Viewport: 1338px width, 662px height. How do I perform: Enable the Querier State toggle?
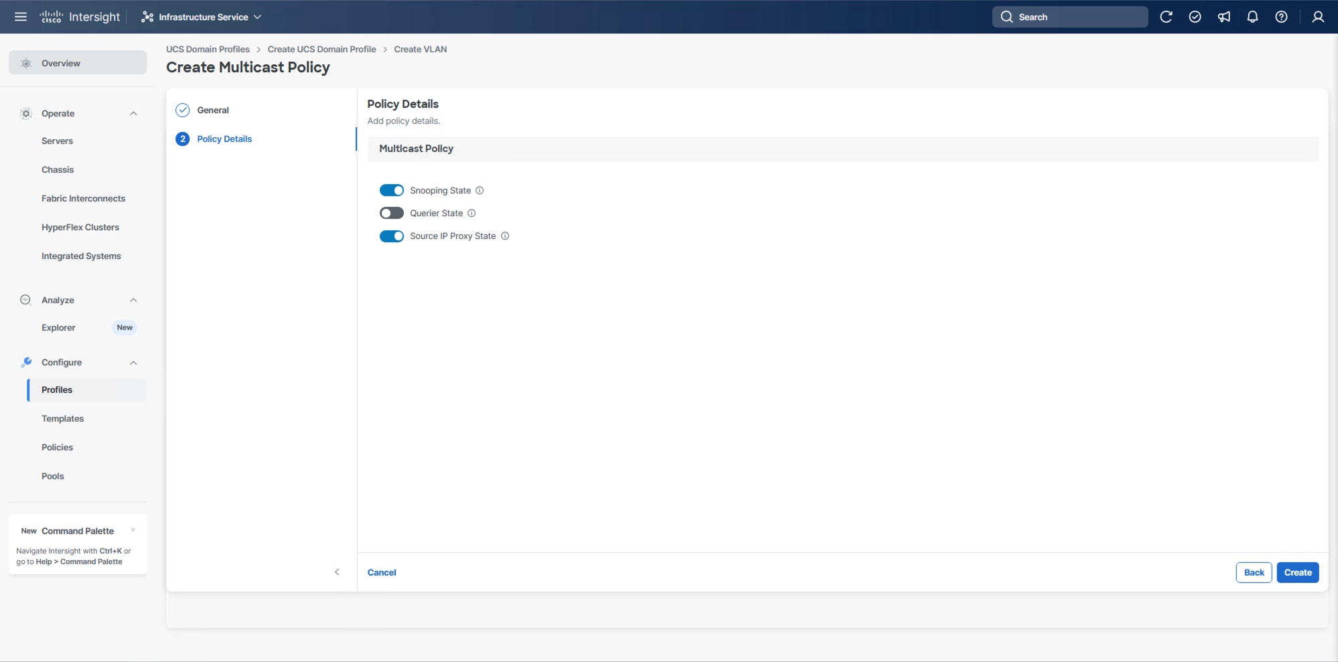[391, 213]
